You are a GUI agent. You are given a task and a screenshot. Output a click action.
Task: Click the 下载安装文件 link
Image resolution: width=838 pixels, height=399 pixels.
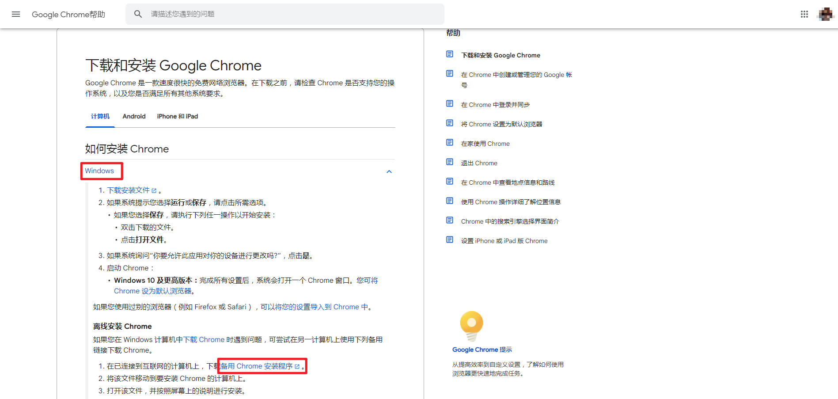click(128, 190)
